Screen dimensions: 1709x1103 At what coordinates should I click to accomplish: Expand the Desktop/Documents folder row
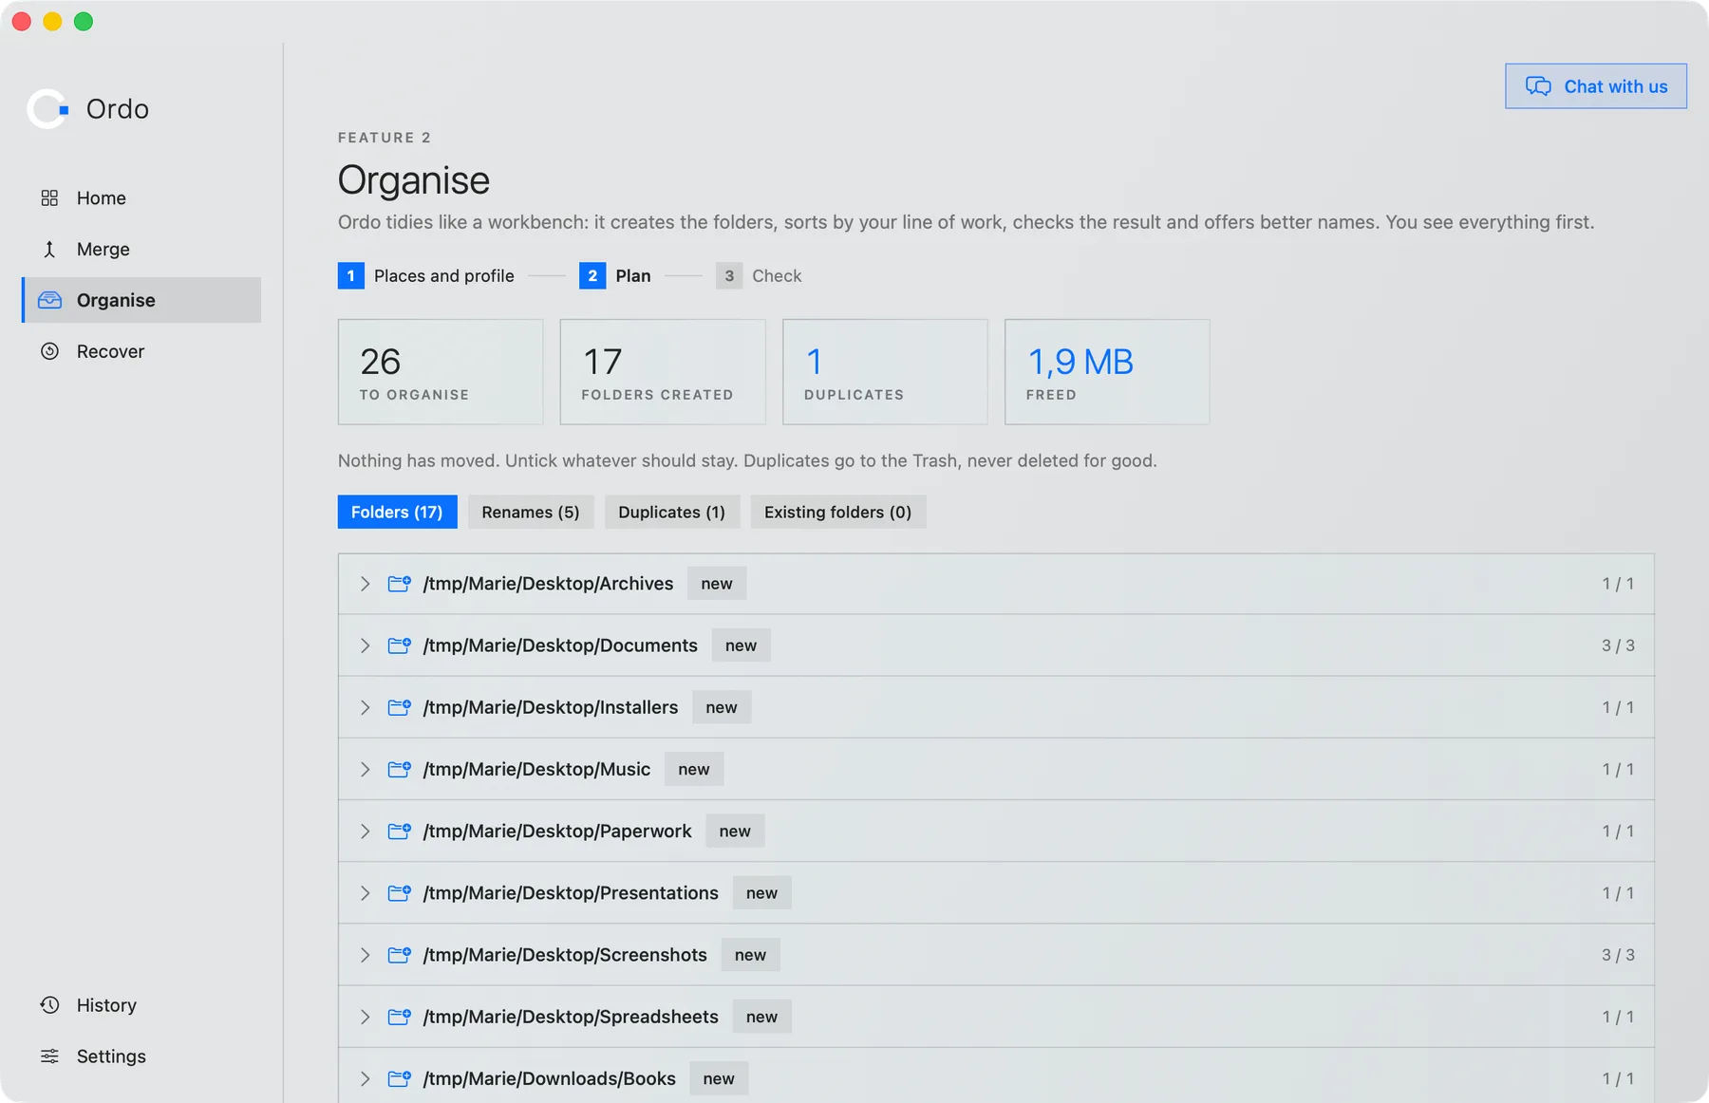pyautogui.click(x=365, y=645)
